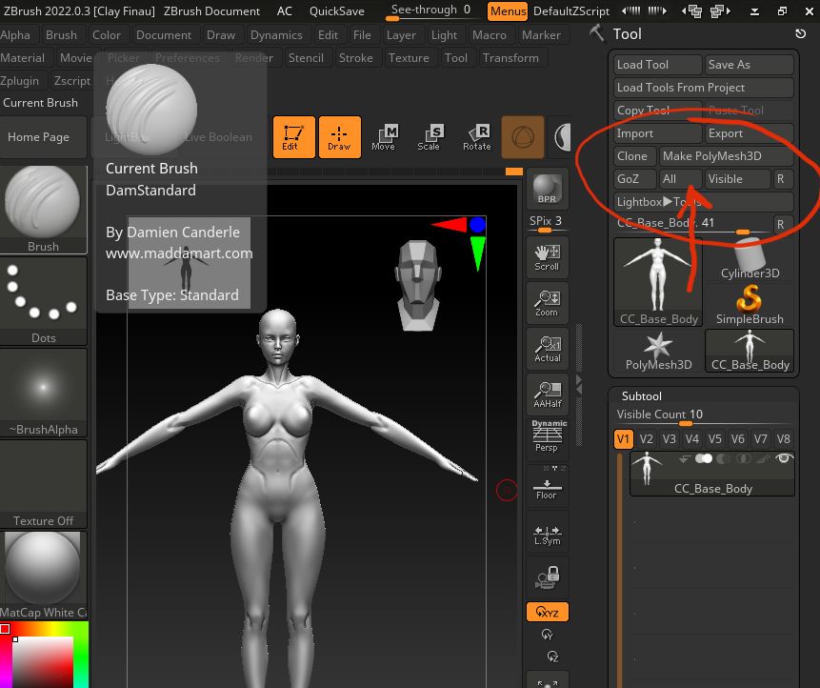This screenshot has height=688, width=820.
Task: Click the left tray toggle arrows in title bar
Action: 630,11
